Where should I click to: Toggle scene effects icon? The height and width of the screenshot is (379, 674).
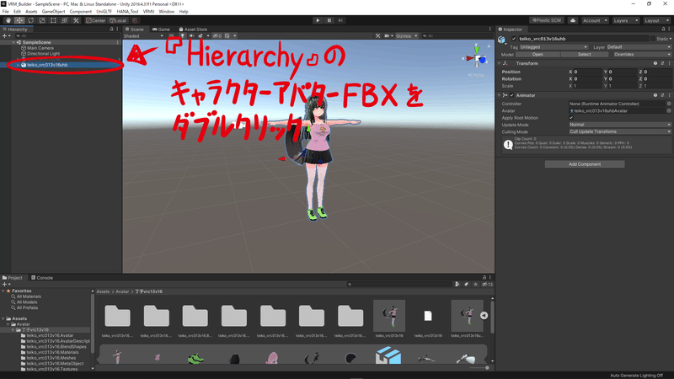(x=201, y=36)
